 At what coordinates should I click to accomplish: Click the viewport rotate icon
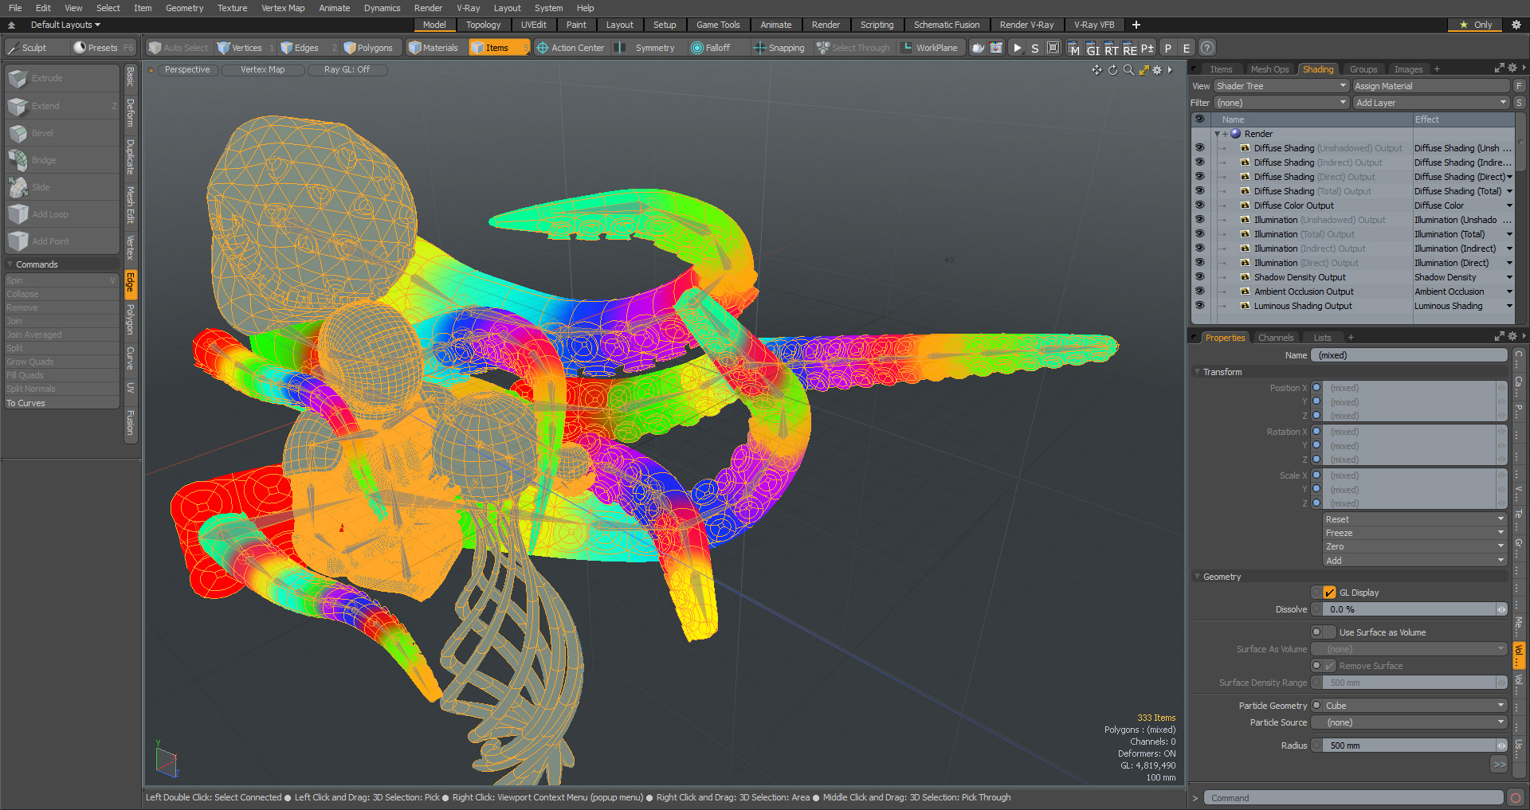1113,70
